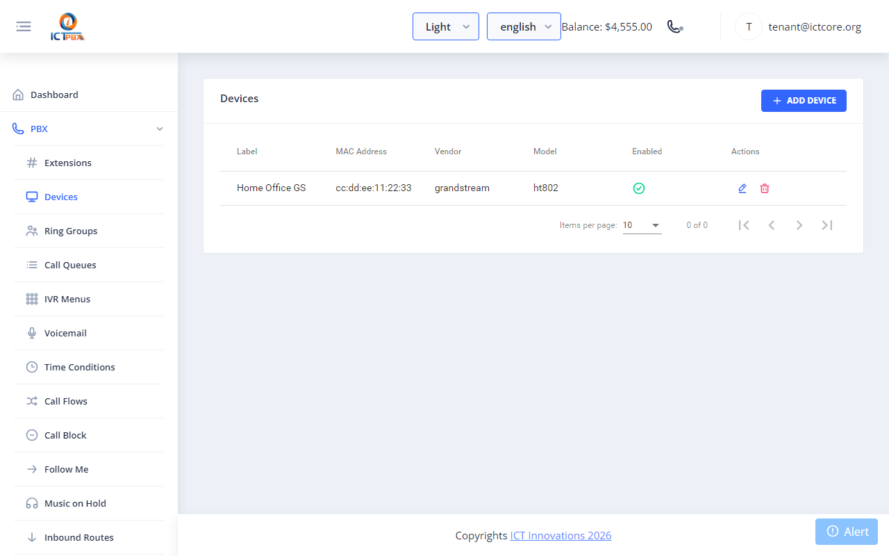Click the Model column header

(x=545, y=152)
